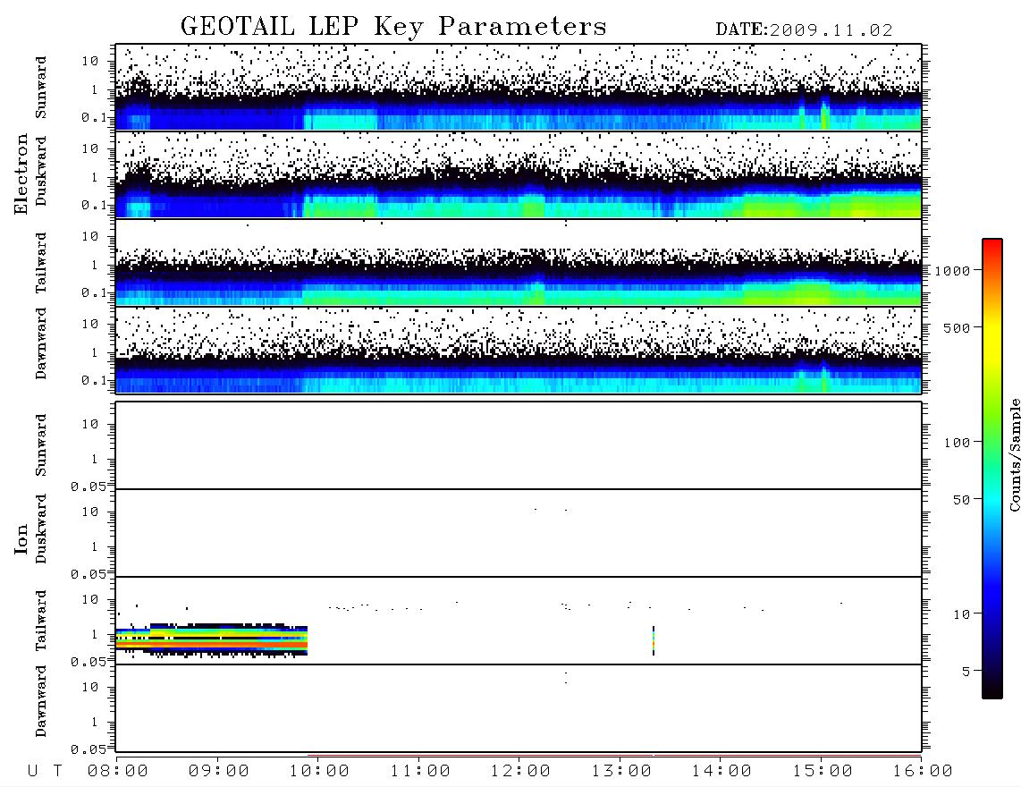
Task: Click the 12:00 time axis label
Action: [x=520, y=772]
